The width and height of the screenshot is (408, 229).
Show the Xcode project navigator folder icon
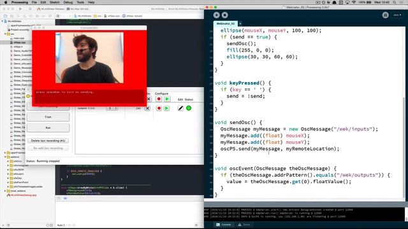click(5, 16)
